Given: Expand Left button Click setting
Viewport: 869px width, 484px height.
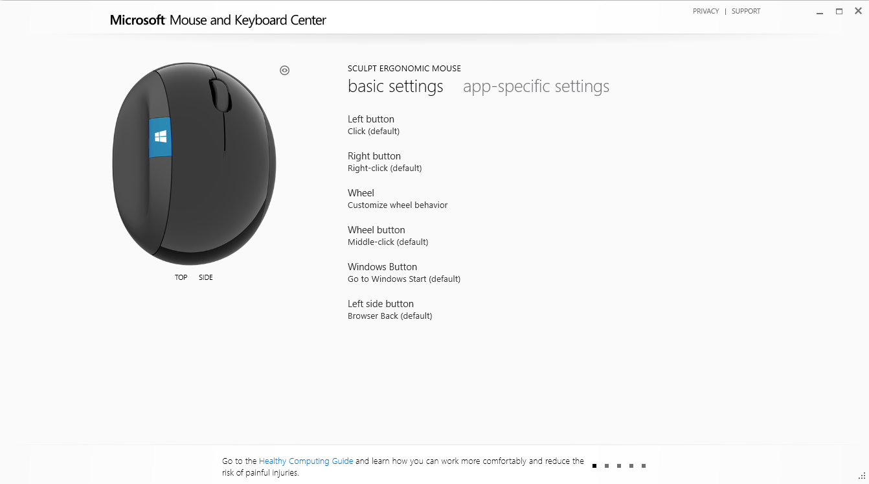Looking at the screenshot, I should [374, 125].
